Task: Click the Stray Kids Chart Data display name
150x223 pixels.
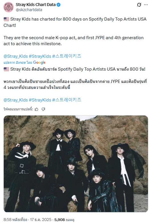Action: pos(36,5)
